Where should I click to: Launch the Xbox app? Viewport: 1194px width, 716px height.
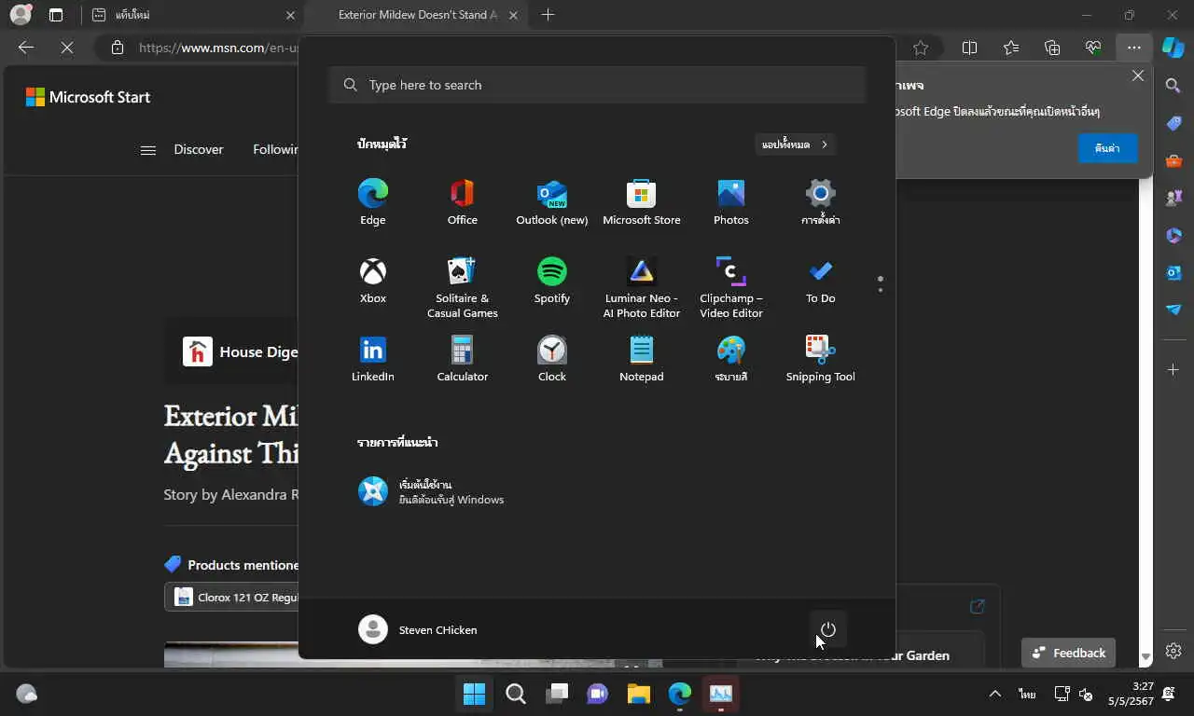tap(372, 281)
